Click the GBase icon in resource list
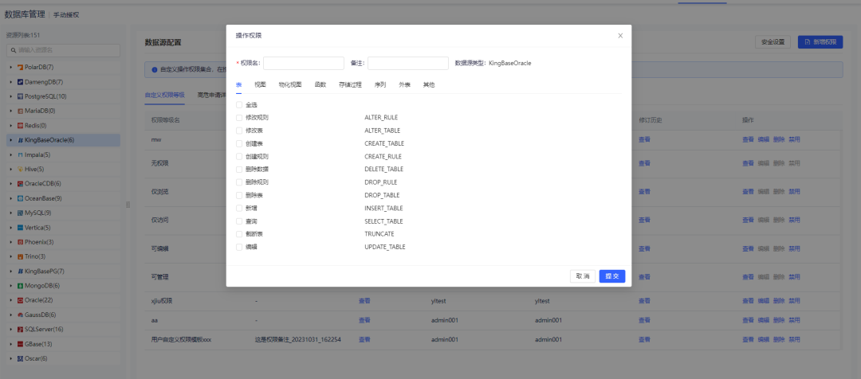This screenshot has height=379, width=861. coord(20,344)
